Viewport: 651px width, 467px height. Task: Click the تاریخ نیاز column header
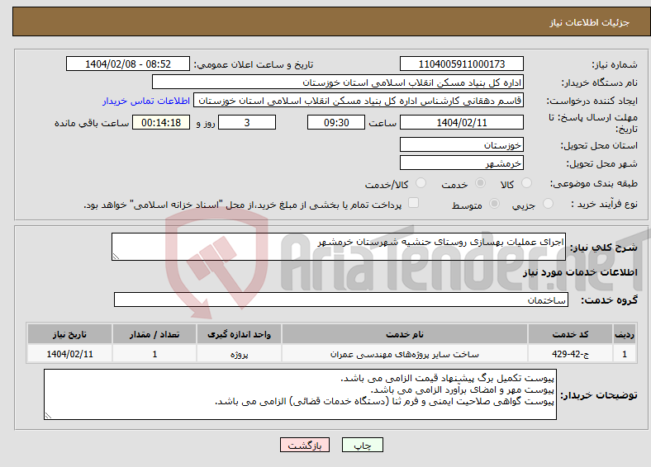pos(69,334)
